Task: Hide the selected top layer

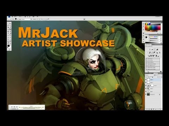Action: point(146,79)
